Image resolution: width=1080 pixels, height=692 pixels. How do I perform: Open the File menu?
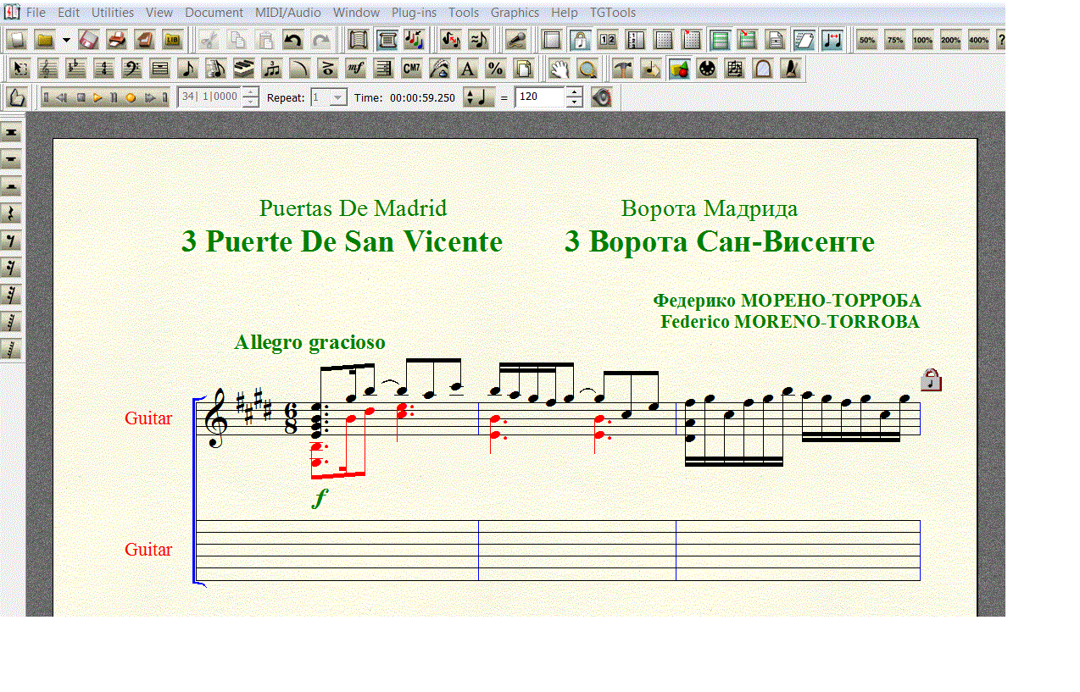tap(36, 13)
